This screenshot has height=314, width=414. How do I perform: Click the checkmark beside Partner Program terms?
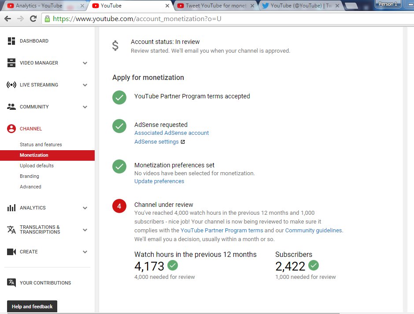tap(119, 97)
